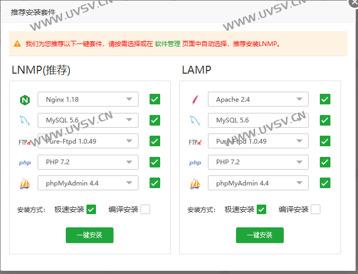
Task: Uncheck LNMP PHP 7.2 checkbox
Action: [x=155, y=162]
